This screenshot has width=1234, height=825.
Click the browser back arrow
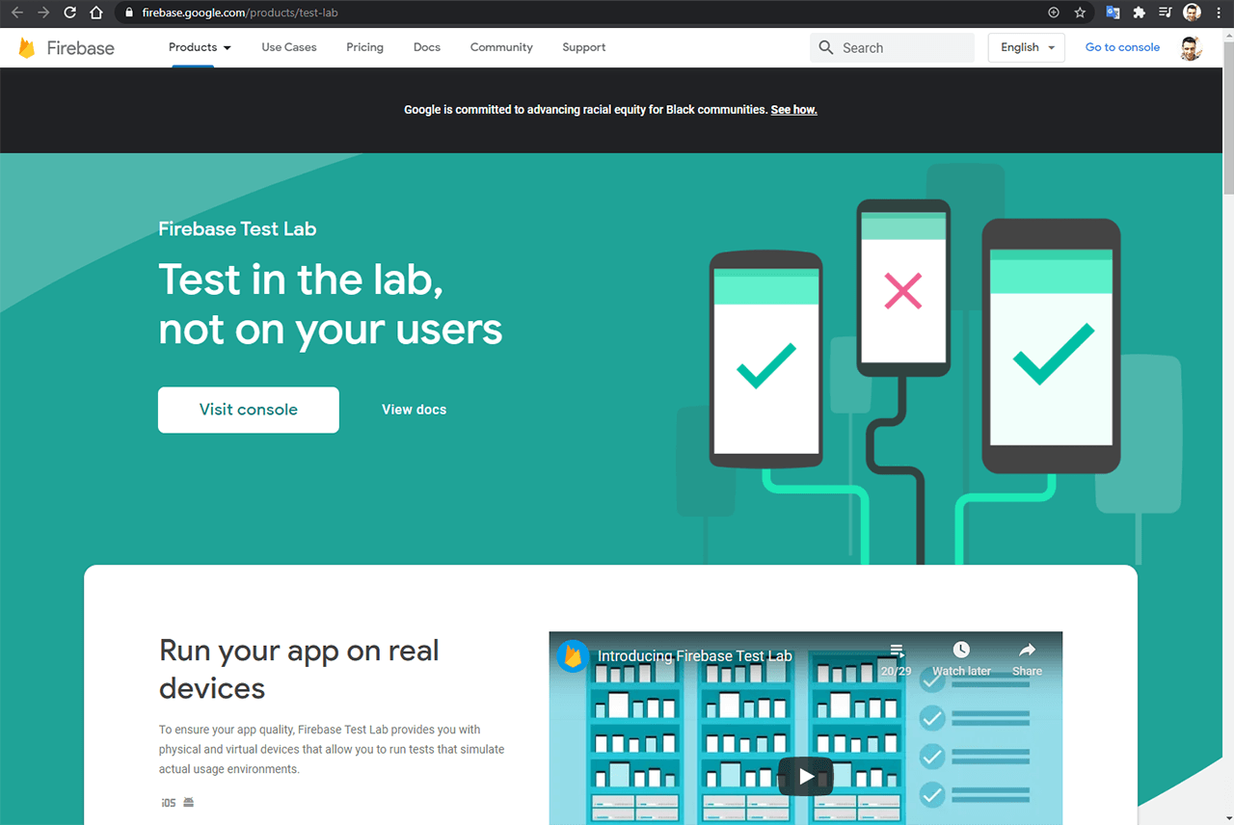tap(16, 13)
